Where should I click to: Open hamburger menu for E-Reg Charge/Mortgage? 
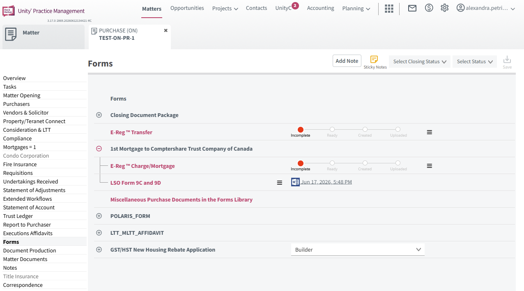[429, 166]
